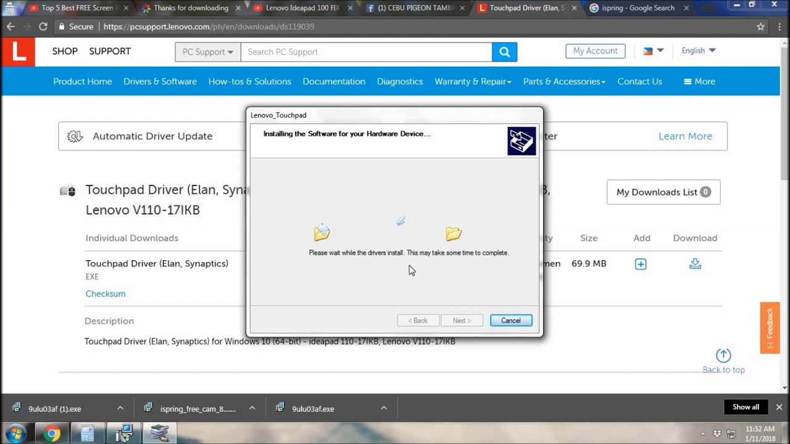The width and height of the screenshot is (790, 444).
Task: Click the Search PC Support field
Action: point(367,52)
